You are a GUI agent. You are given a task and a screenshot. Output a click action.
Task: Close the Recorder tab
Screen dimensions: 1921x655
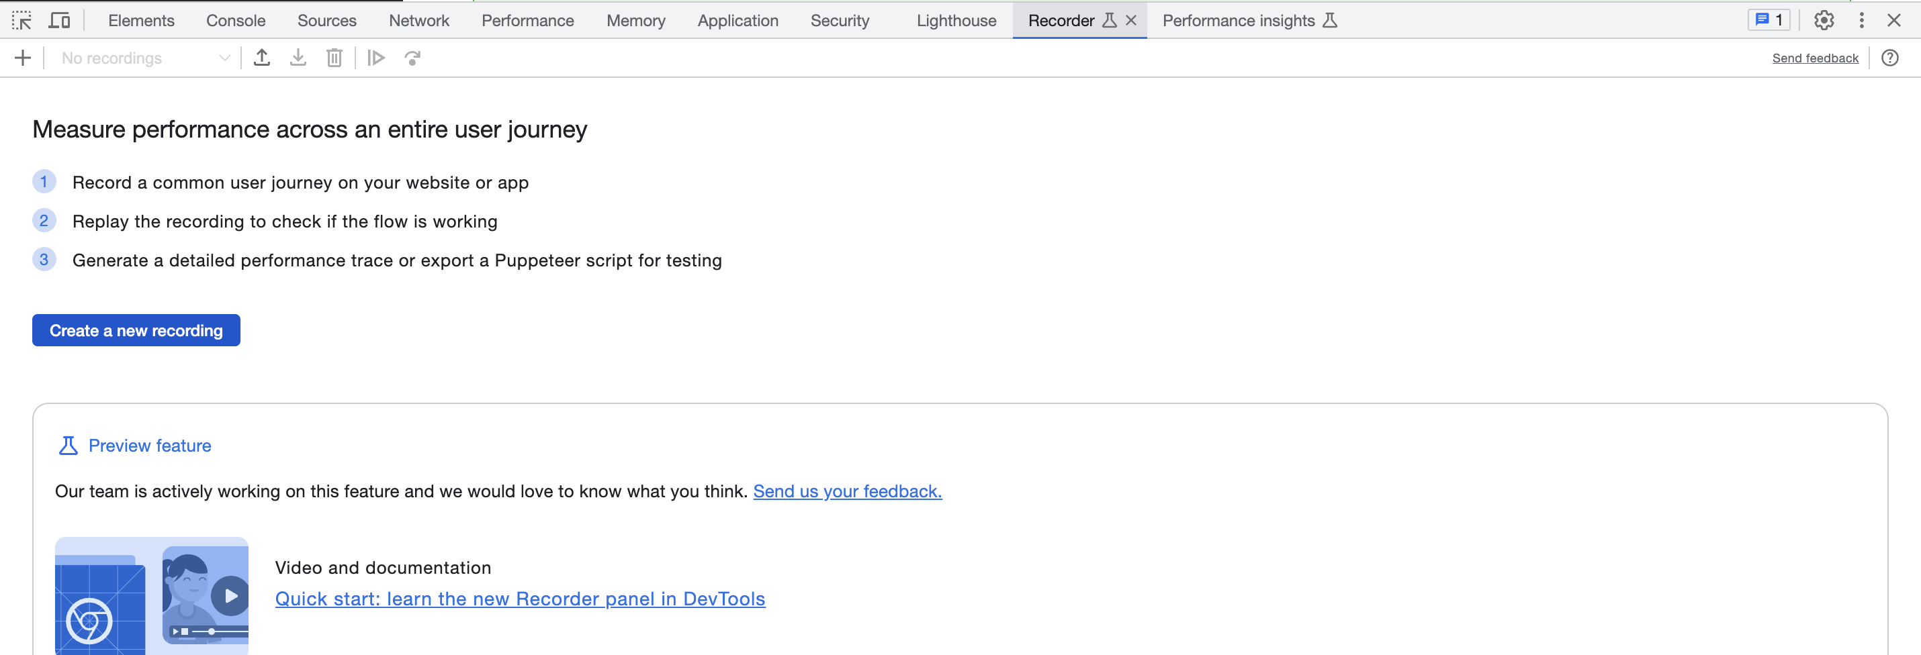pos(1131,20)
